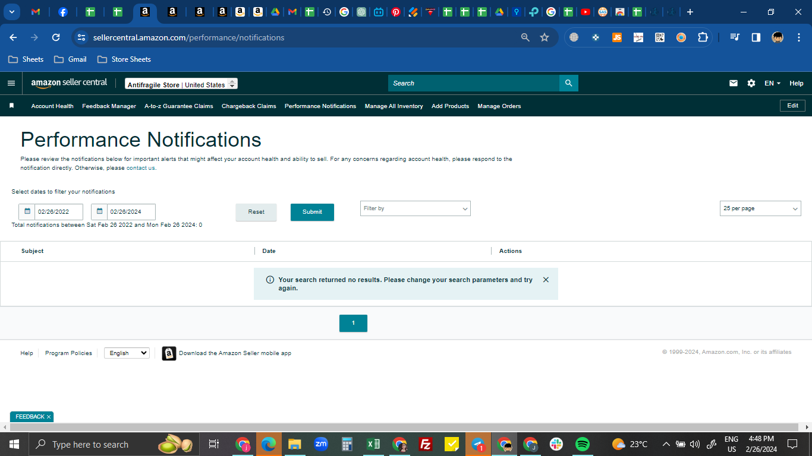Open a new browser tab

(x=690, y=12)
